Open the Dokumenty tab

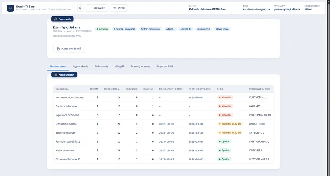click(x=101, y=67)
